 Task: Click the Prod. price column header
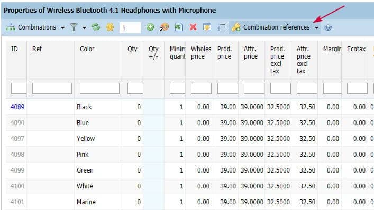(224, 53)
